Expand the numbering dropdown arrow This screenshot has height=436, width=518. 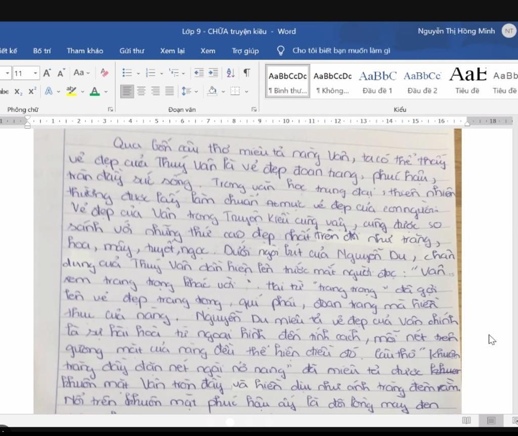tap(161, 73)
